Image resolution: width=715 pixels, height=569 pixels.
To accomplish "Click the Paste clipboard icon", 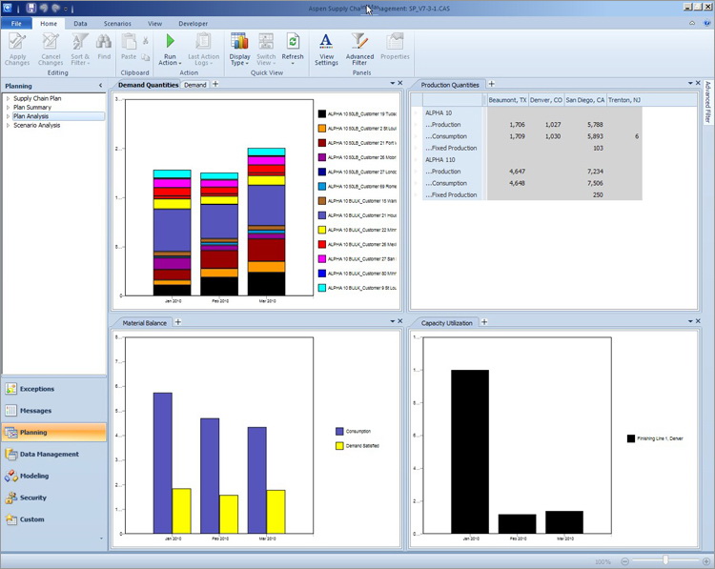I will pos(129,42).
